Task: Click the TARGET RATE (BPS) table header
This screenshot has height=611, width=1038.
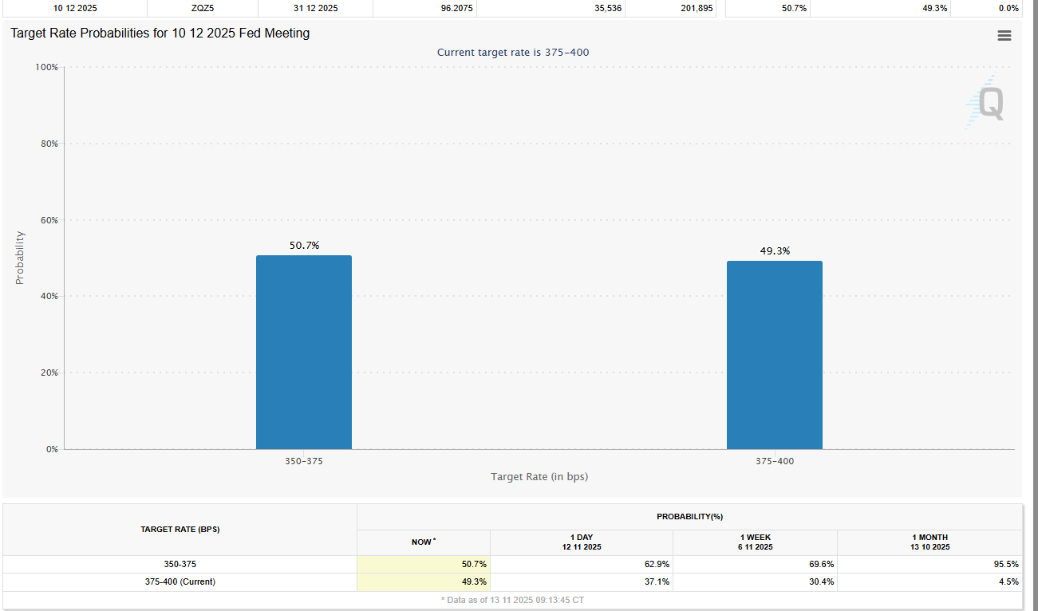Action: click(x=180, y=530)
